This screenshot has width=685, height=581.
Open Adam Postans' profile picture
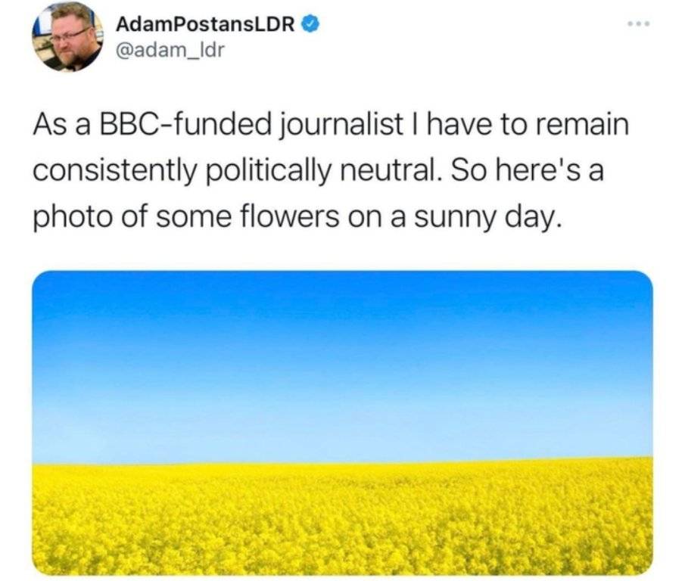tap(67, 37)
